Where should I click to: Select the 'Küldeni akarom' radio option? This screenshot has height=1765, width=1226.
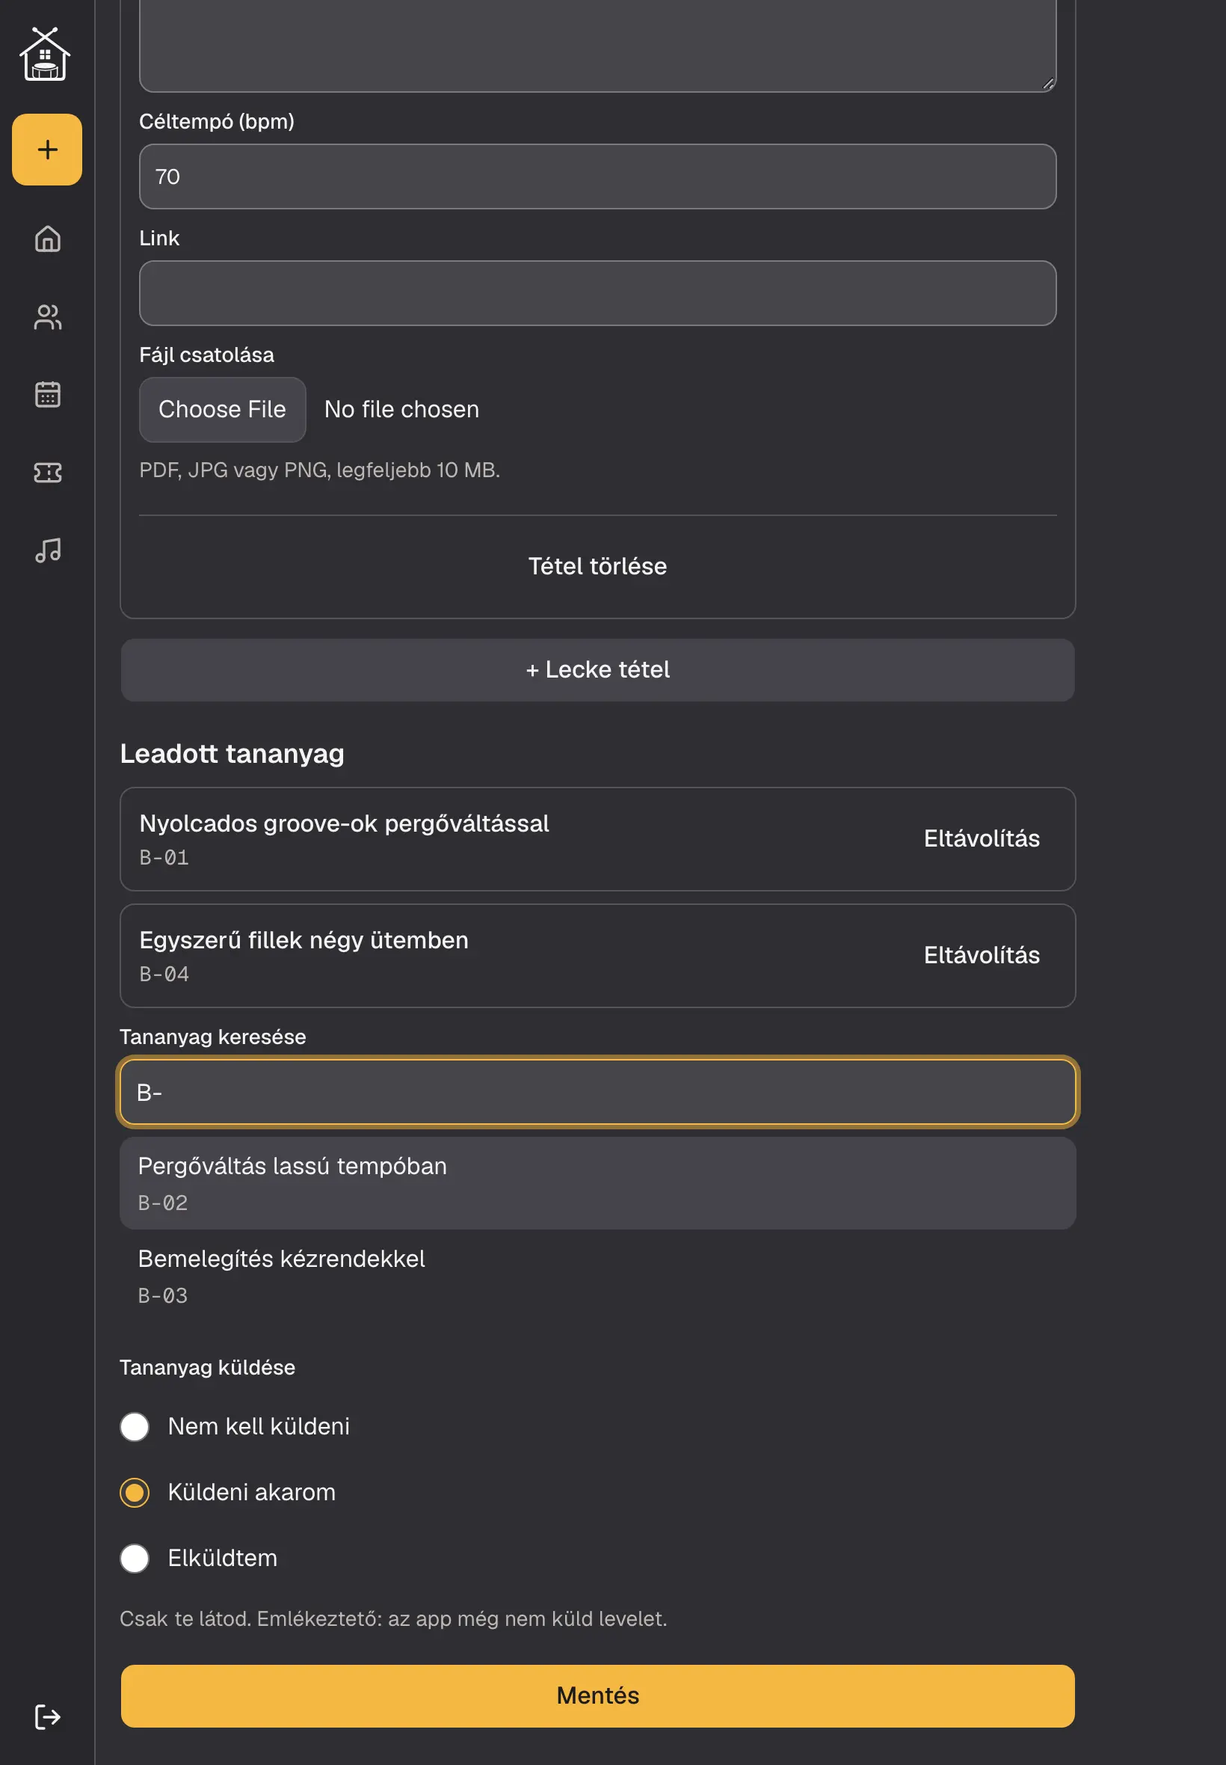point(135,1492)
